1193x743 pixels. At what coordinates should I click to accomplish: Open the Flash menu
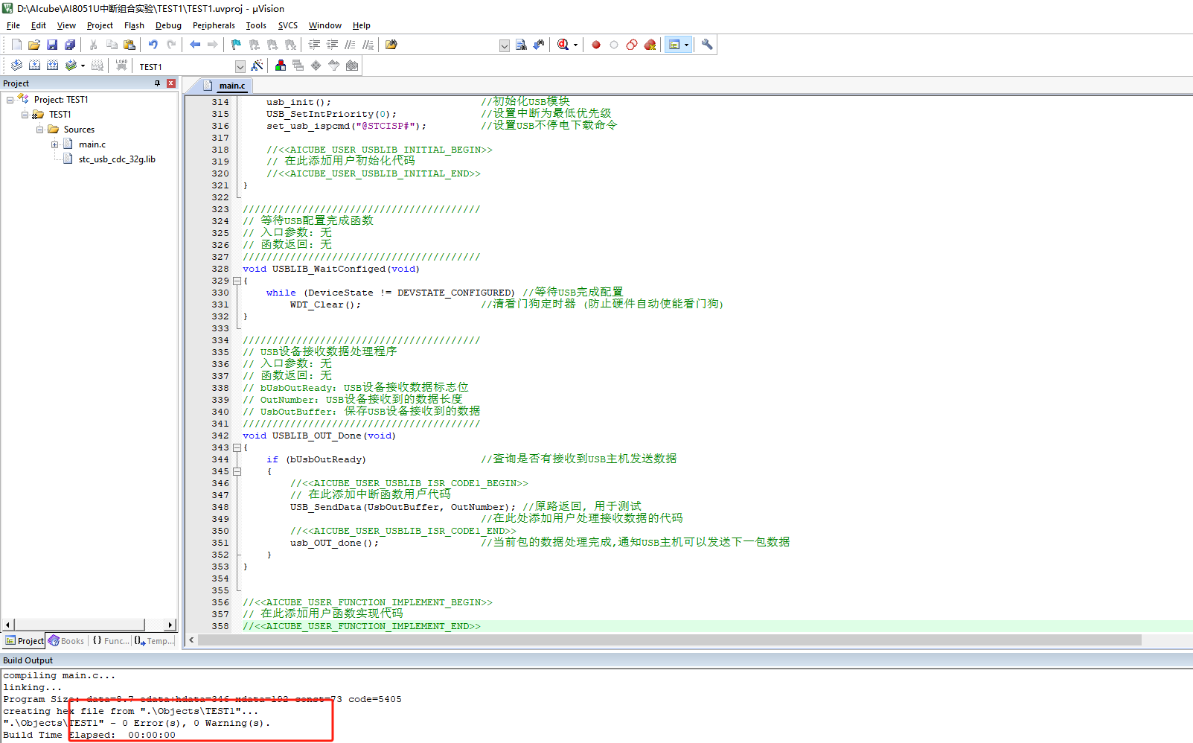coord(134,25)
